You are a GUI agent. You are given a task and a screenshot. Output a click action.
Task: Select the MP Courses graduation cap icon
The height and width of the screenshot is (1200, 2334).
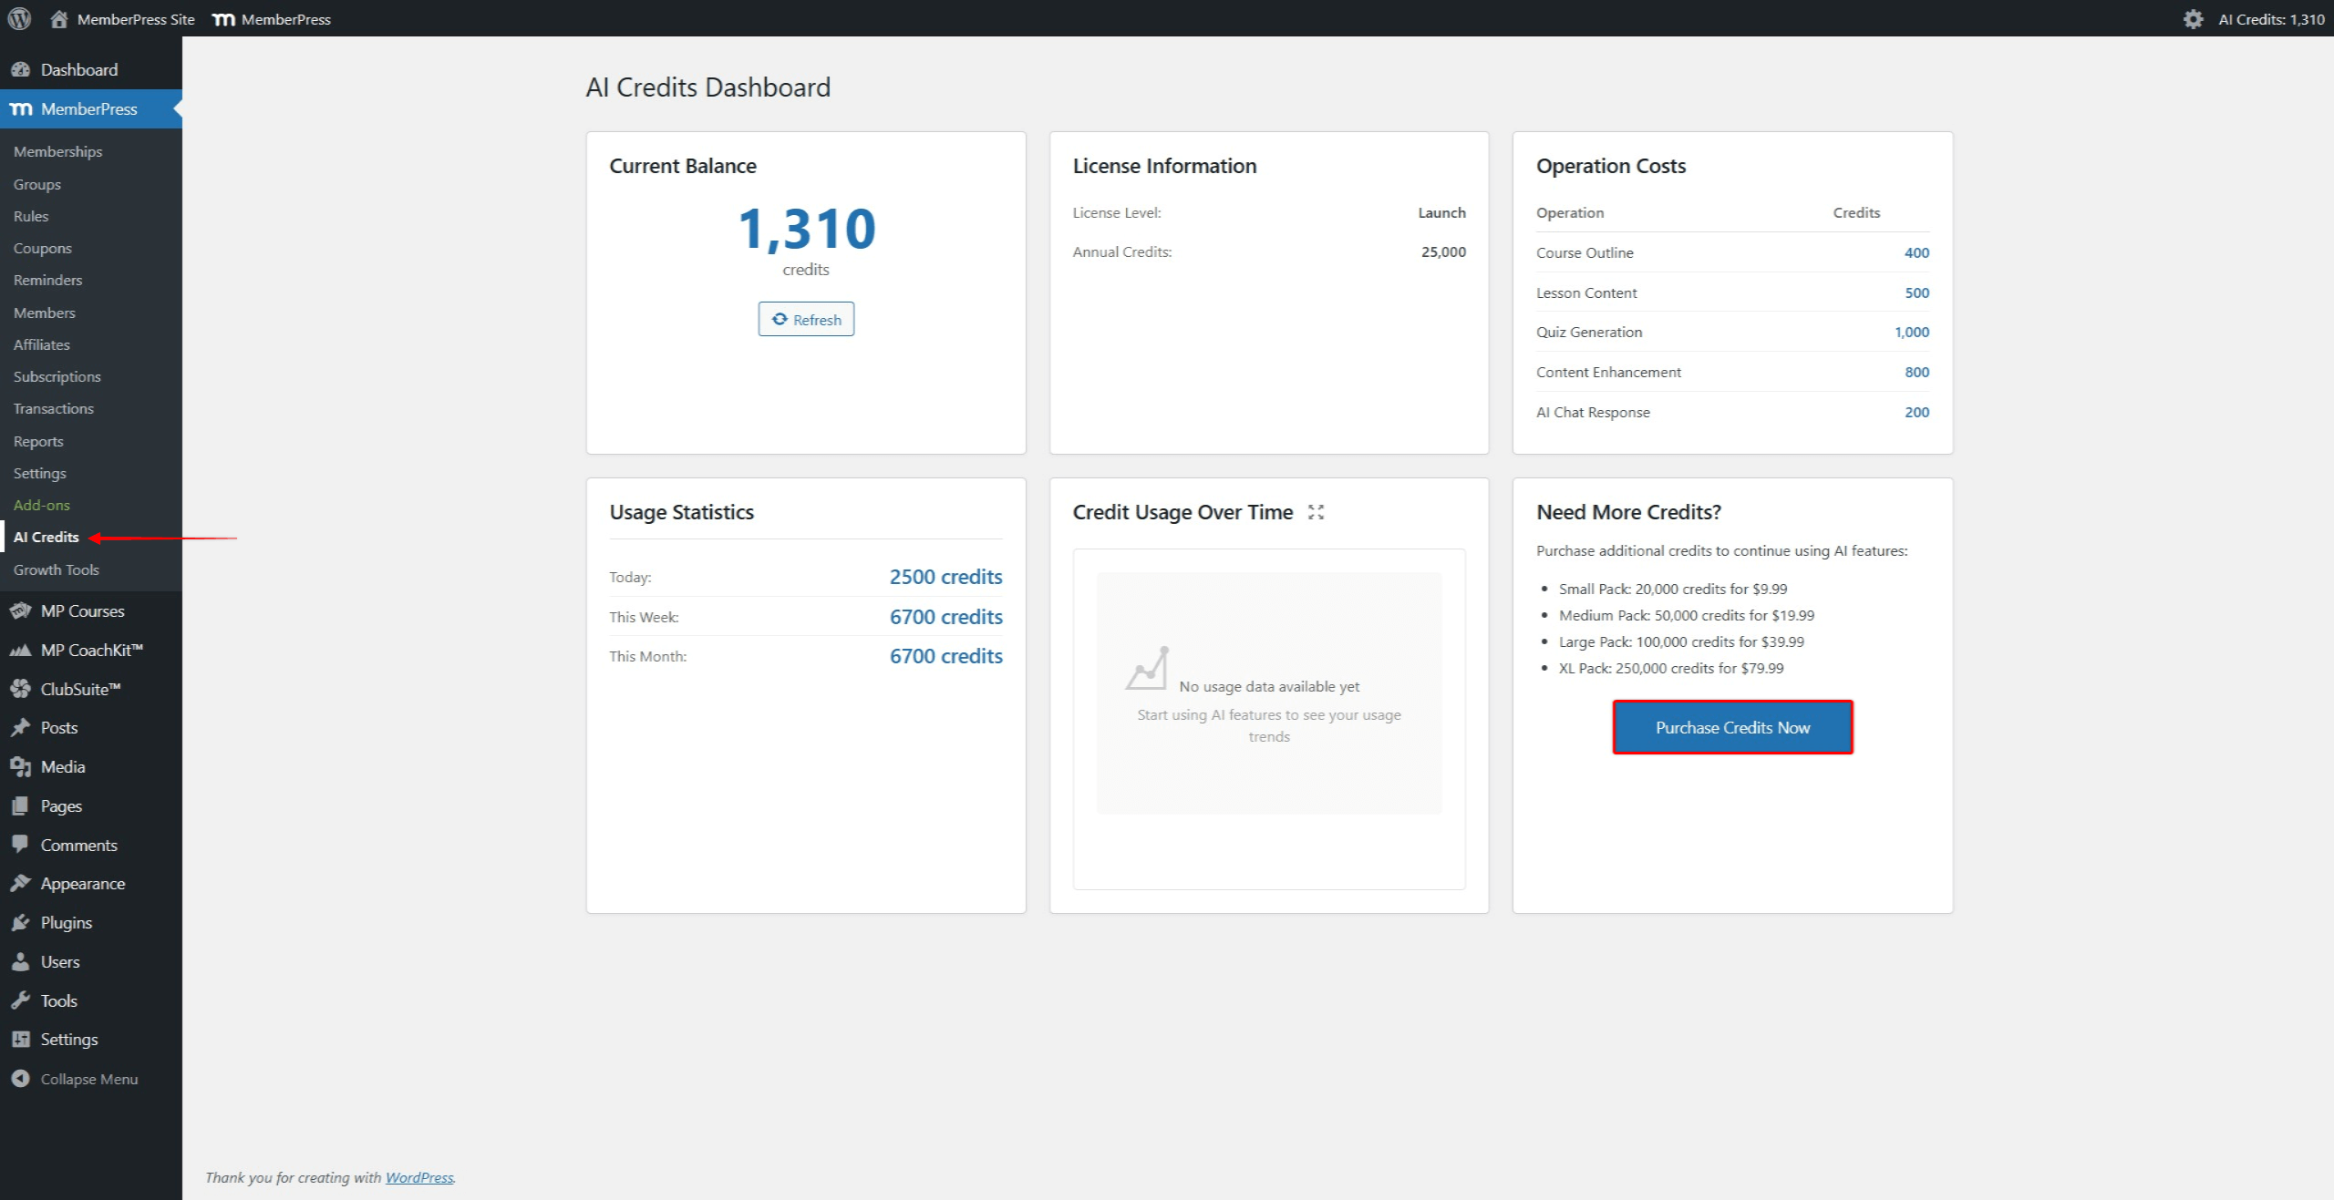coord(21,610)
